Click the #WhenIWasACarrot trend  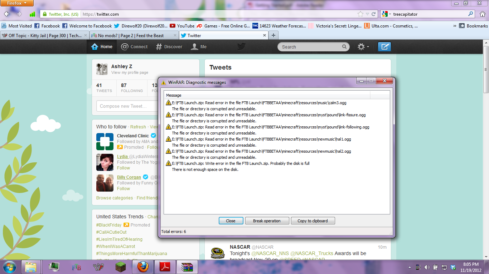(x=116, y=246)
